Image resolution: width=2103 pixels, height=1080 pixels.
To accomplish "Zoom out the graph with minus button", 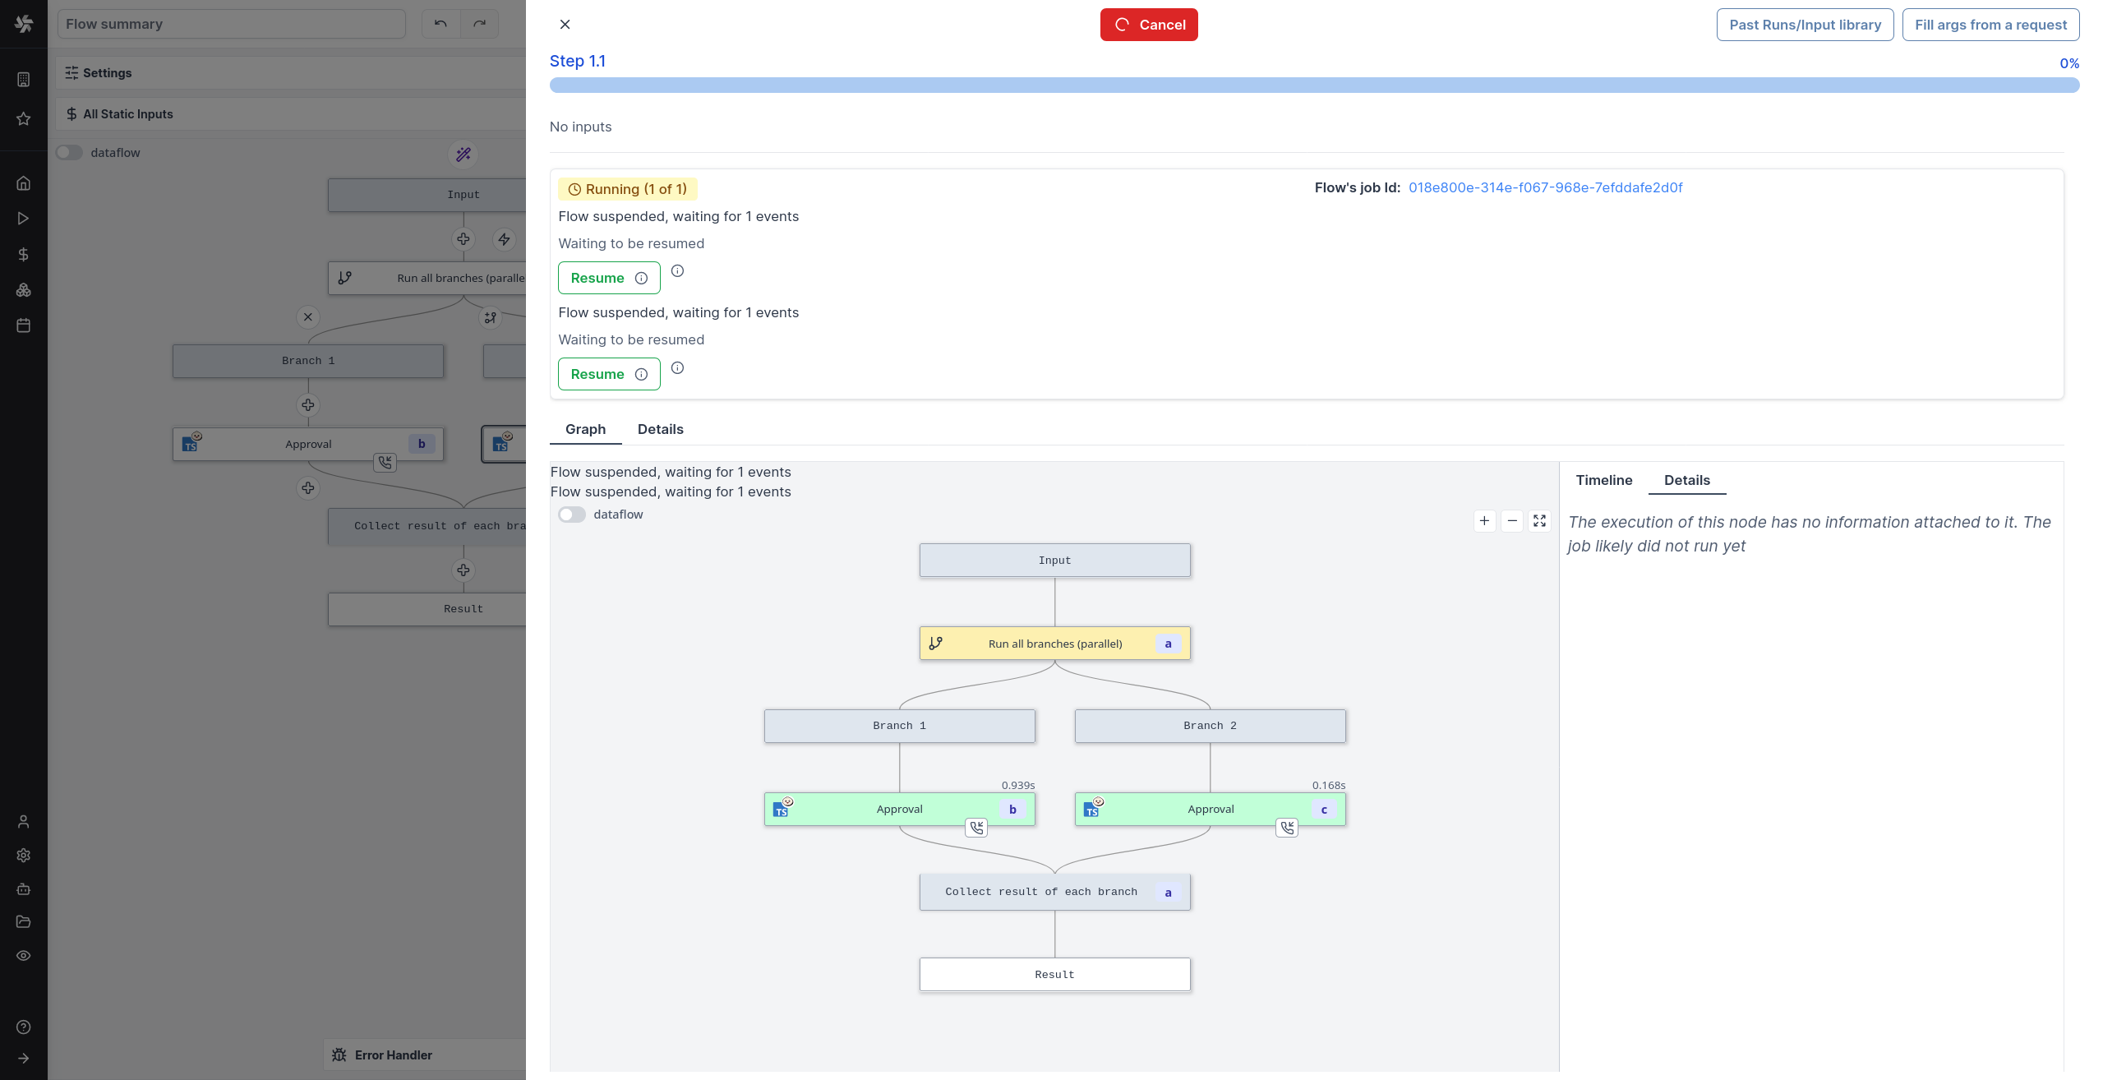I will 1512,521.
